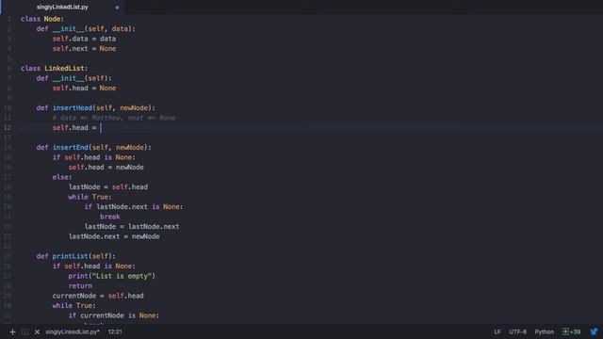Viewport: 603px width, 339px height.
Task: Place cursor on 'self.head =' line 12
Action: (74, 128)
